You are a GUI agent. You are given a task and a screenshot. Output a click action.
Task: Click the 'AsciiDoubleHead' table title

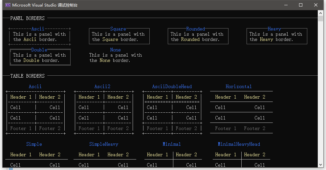(x=172, y=86)
